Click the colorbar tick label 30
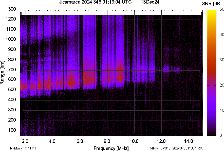Viewport: 224px width, 151px height. pos(222,60)
